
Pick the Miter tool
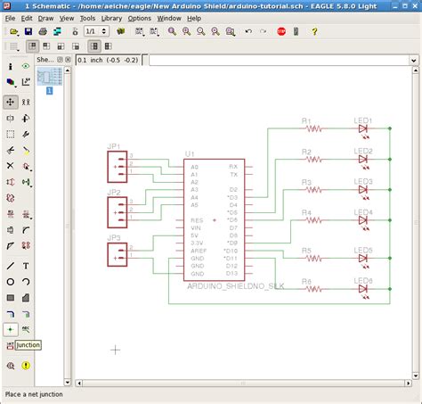click(x=26, y=230)
